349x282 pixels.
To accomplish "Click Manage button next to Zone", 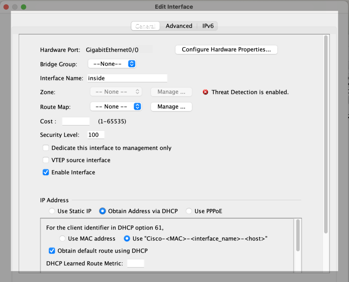I will [171, 92].
